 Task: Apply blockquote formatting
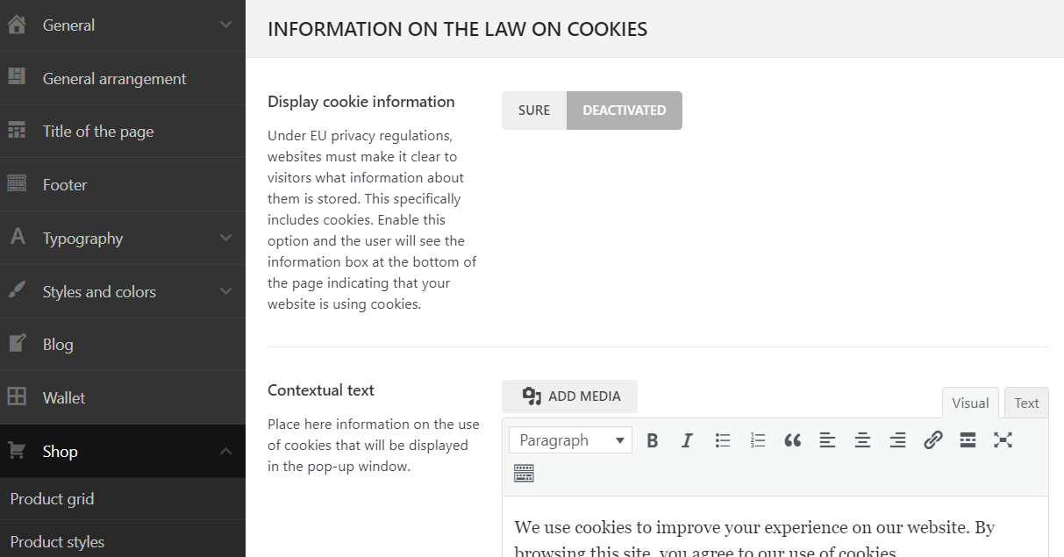coord(793,440)
